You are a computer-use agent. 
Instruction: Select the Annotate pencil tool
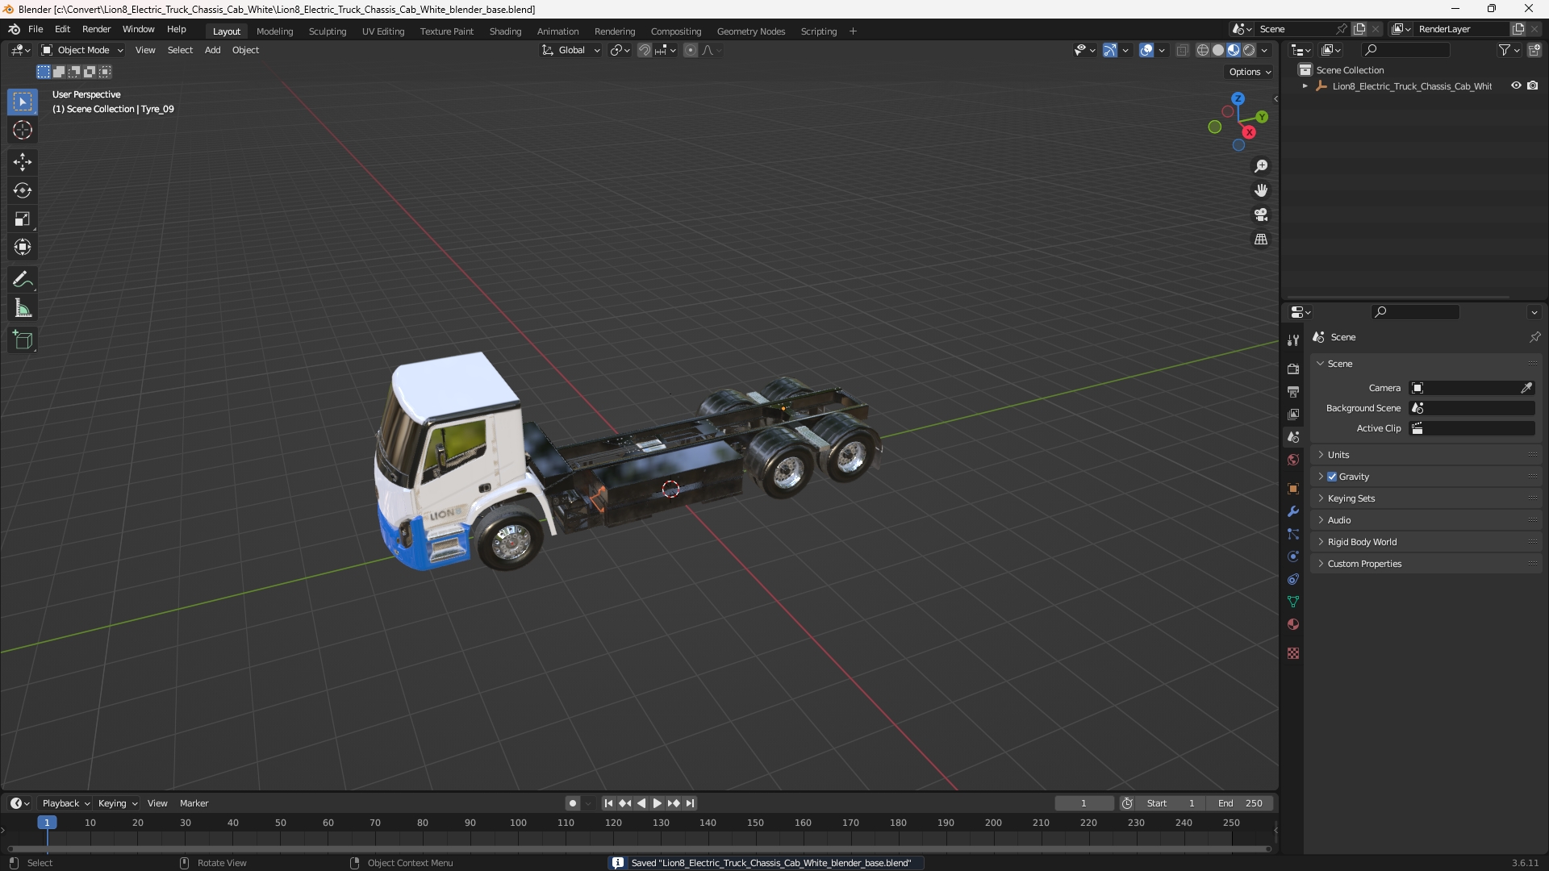pos(23,280)
